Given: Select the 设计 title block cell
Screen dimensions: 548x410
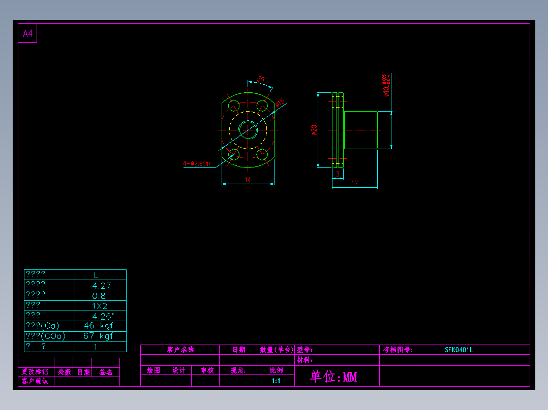Looking at the screenshot, I should 179,370.
